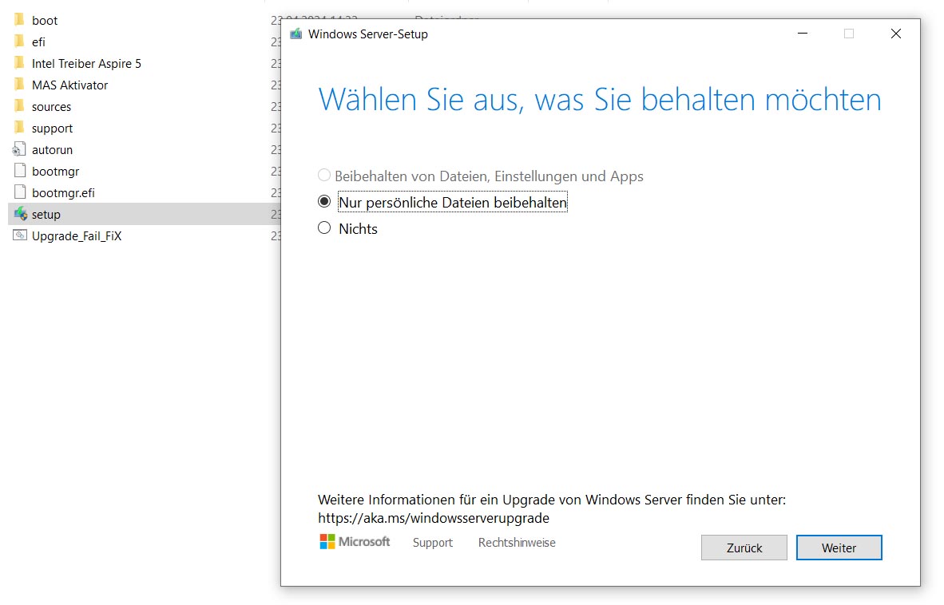Select the sources folder icon
The width and height of the screenshot is (944, 605).
click(x=19, y=106)
